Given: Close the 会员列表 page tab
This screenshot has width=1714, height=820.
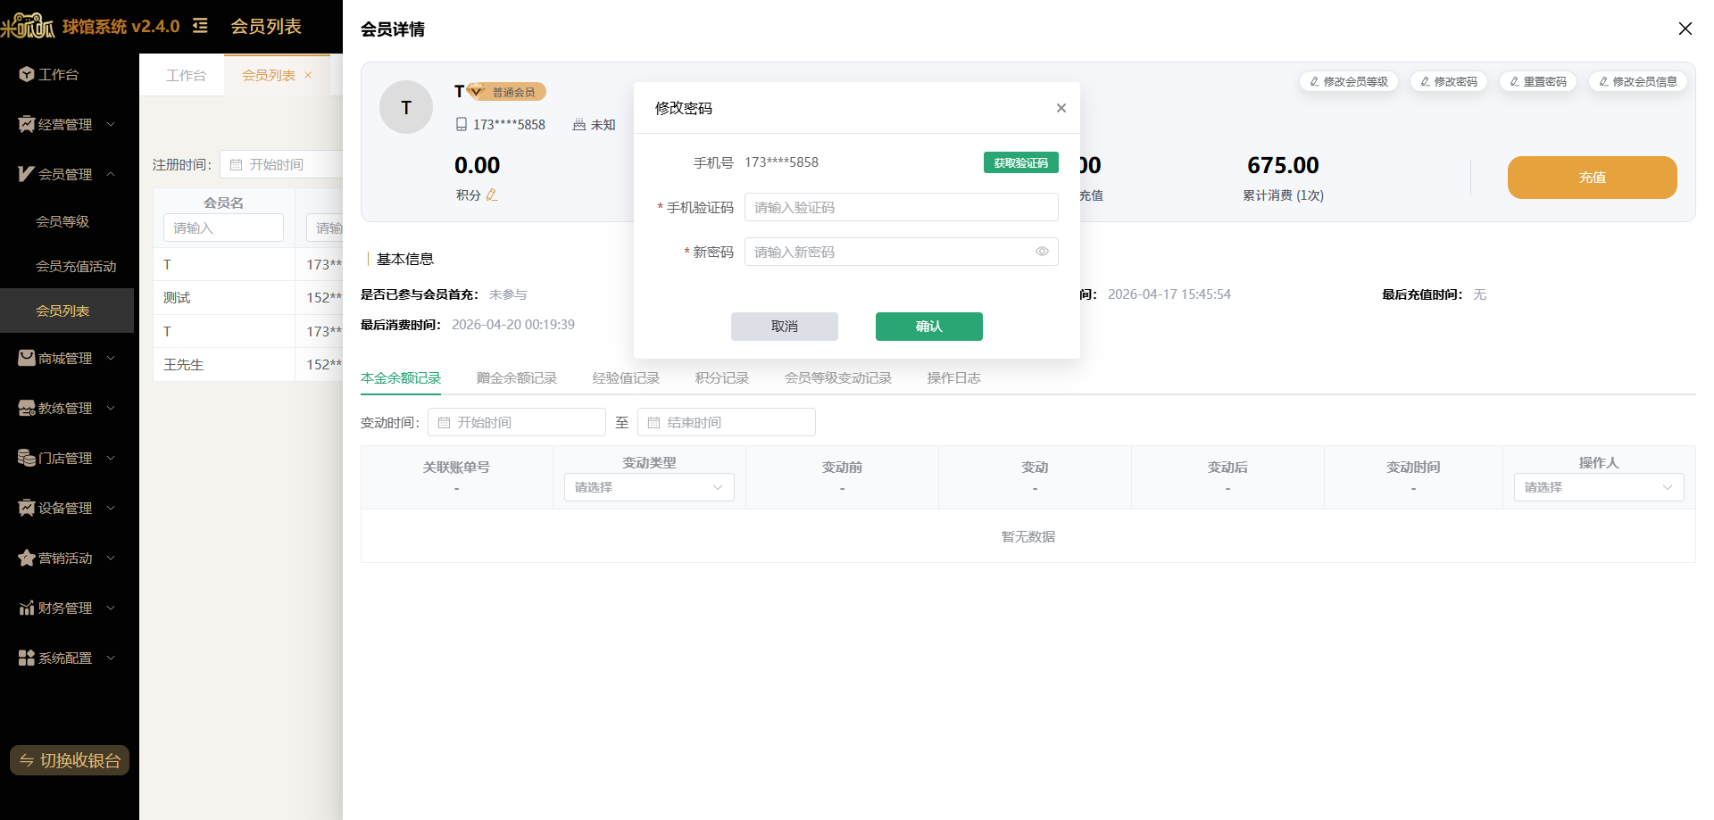Looking at the screenshot, I should click(x=308, y=75).
